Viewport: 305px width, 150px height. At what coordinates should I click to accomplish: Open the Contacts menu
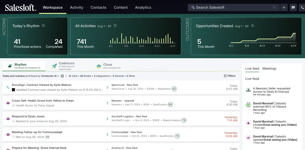98,7
